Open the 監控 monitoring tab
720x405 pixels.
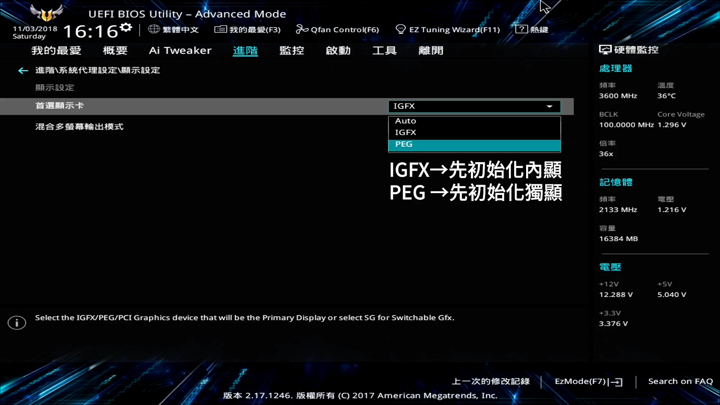pos(292,51)
